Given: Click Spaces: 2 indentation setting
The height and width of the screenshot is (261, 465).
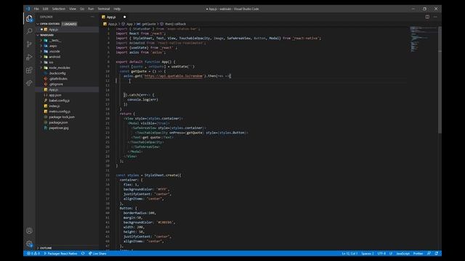Looking at the screenshot, I should (x=368, y=254).
